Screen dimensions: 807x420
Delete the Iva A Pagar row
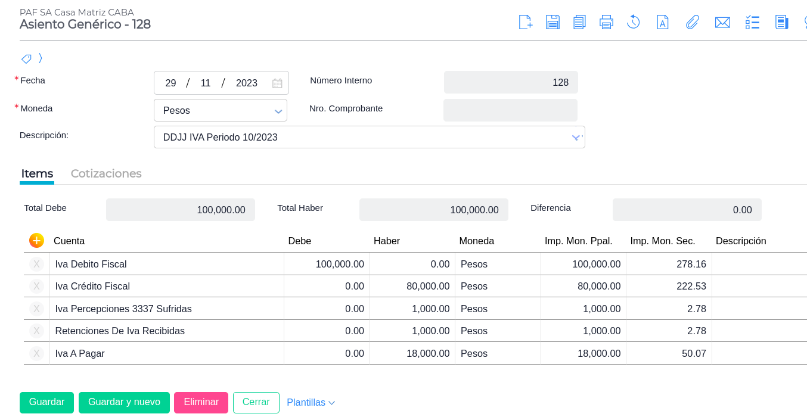click(36, 353)
